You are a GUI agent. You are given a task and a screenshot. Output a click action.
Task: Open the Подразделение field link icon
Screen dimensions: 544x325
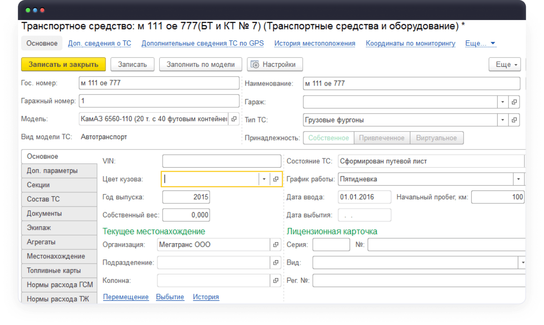[276, 263]
